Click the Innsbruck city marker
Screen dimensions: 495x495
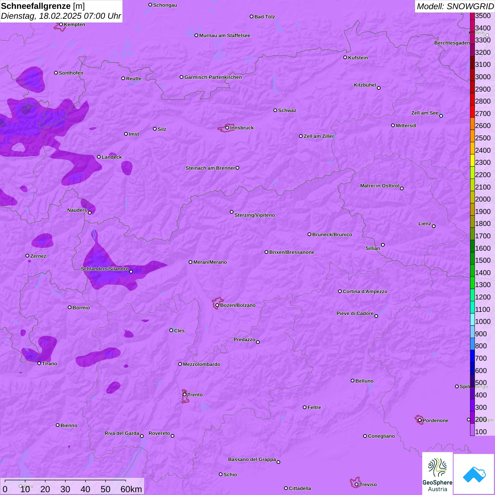pyautogui.click(x=227, y=128)
